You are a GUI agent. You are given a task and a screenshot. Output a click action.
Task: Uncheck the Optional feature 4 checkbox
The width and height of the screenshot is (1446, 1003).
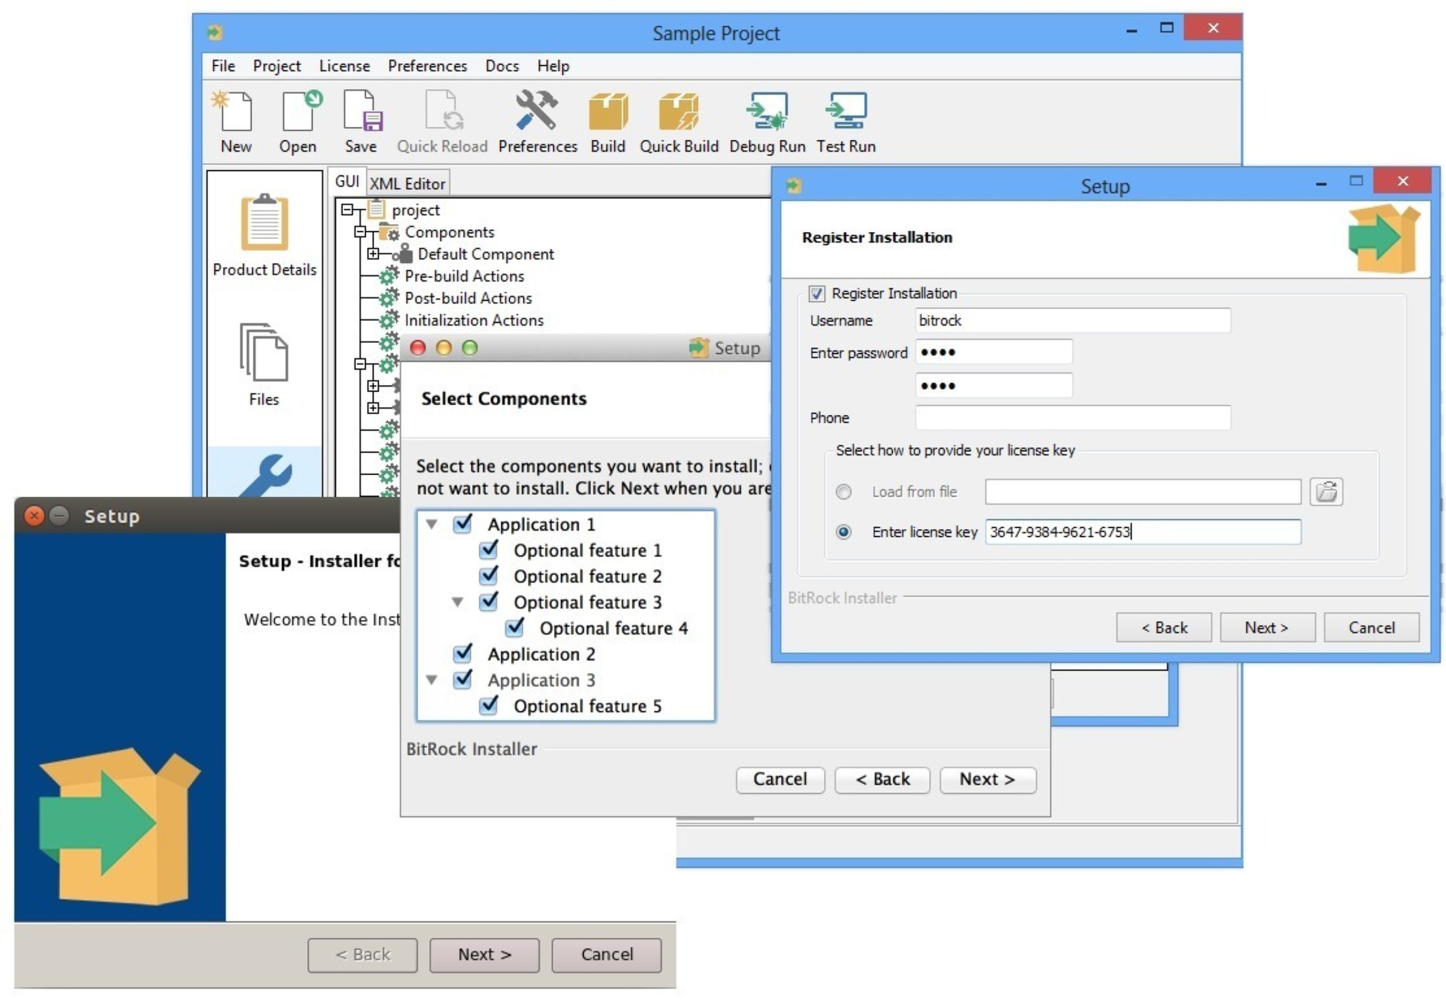514,627
